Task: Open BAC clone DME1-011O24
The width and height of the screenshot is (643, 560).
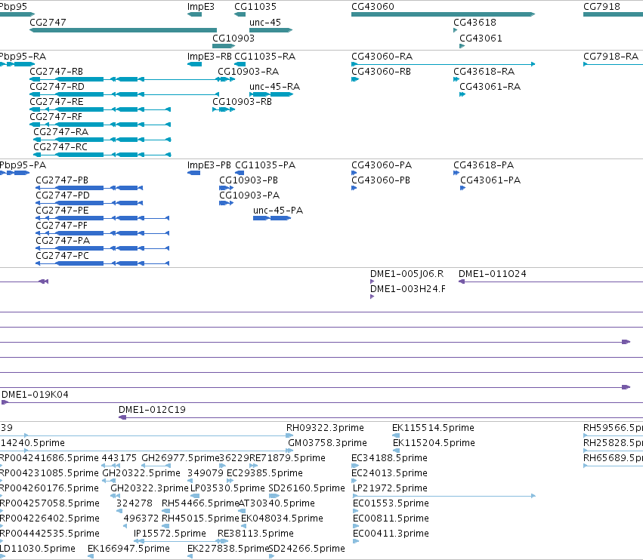Action: point(492,274)
